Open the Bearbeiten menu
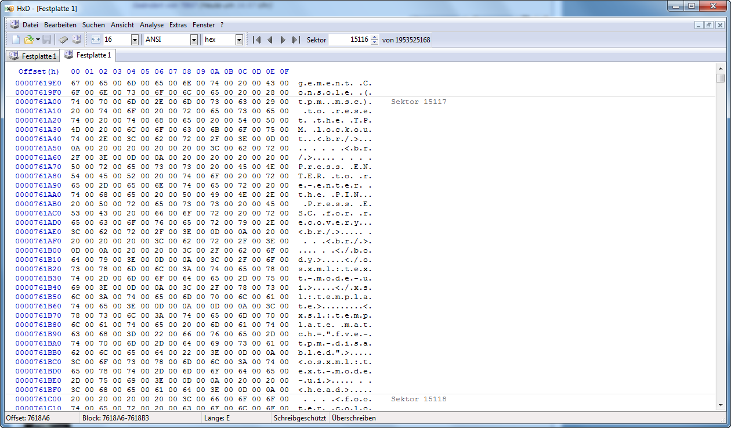The width and height of the screenshot is (731, 428). click(x=60, y=25)
